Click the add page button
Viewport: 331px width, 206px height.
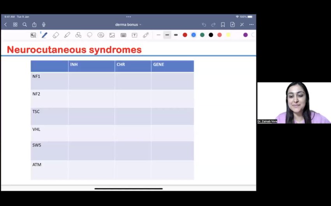coord(232,24)
